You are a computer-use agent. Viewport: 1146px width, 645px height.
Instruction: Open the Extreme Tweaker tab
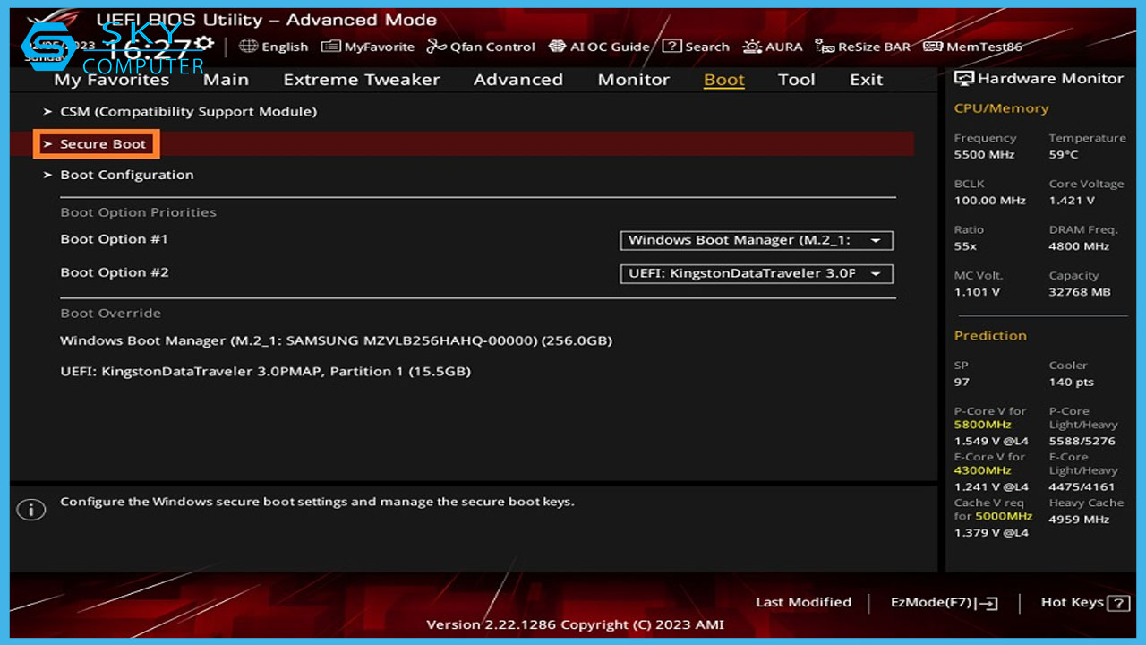[362, 80]
